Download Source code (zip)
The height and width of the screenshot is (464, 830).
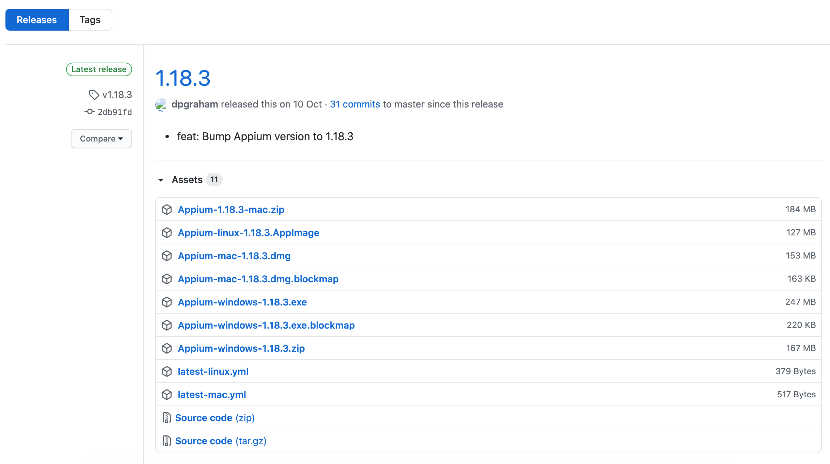(x=215, y=418)
